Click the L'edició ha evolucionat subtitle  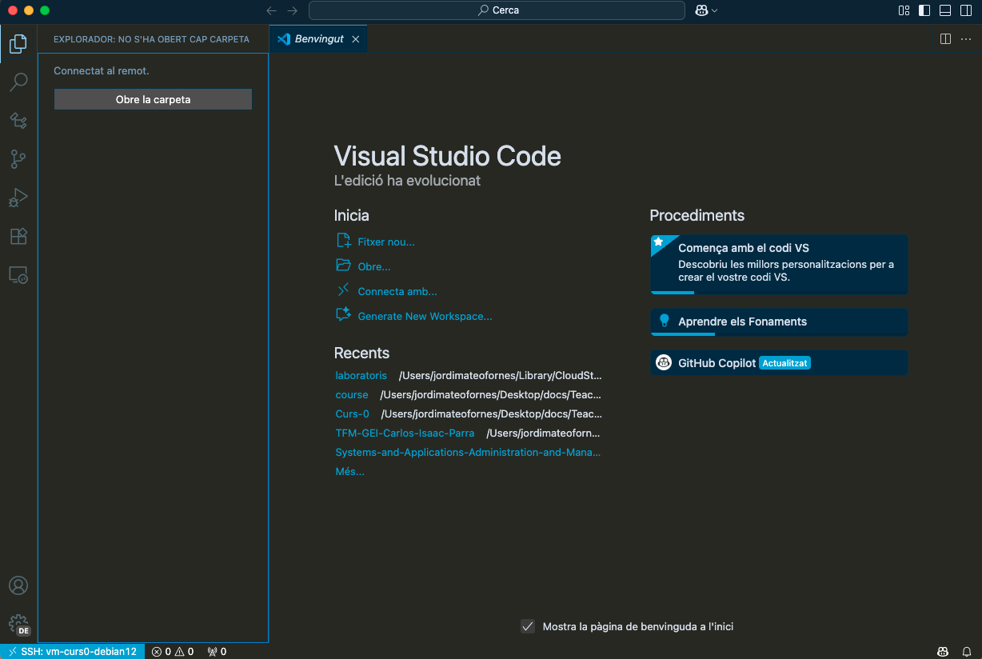tap(407, 181)
